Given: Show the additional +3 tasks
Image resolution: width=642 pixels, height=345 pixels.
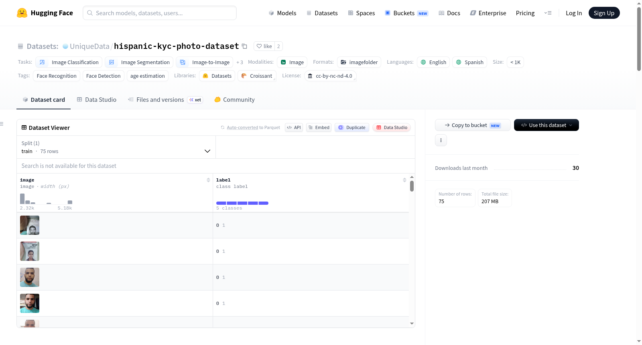Looking at the screenshot, I should tap(240, 62).
